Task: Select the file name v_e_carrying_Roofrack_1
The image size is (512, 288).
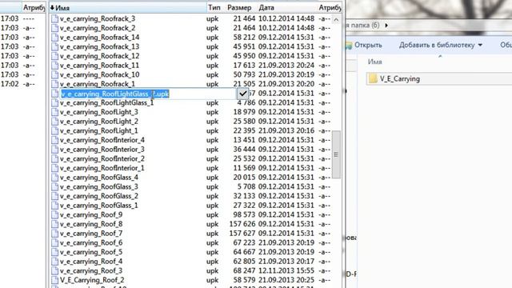Action: click(x=98, y=84)
